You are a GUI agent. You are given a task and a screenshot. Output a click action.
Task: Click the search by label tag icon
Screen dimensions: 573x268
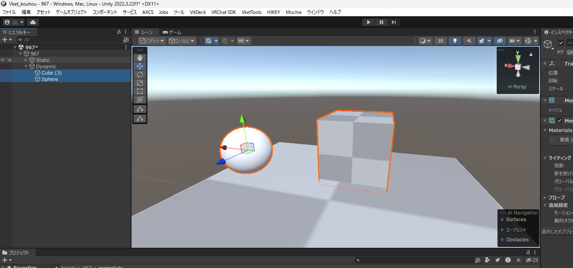497,260
